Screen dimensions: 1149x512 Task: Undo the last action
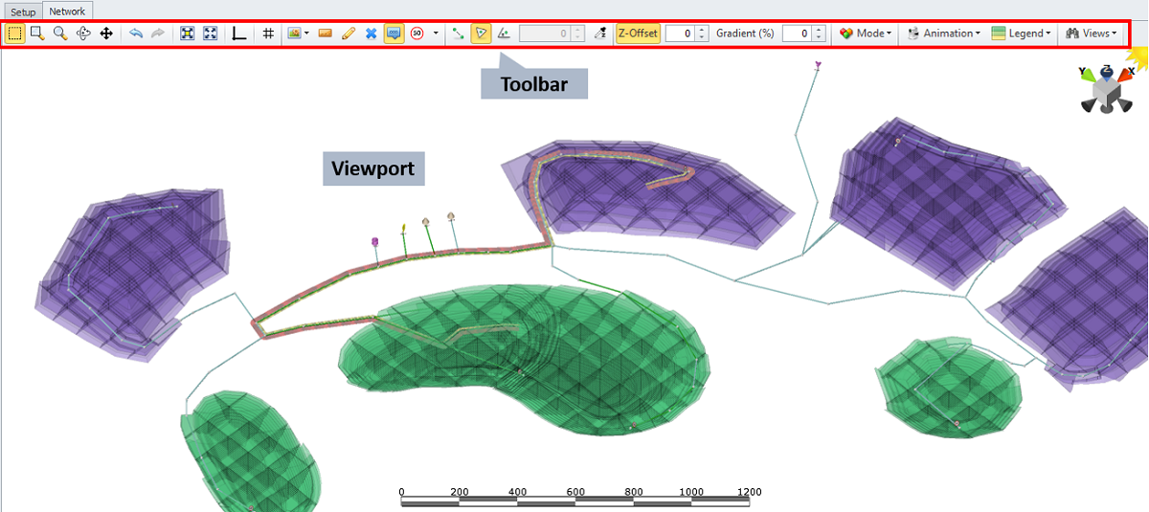pyautogui.click(x=135, y=33)
